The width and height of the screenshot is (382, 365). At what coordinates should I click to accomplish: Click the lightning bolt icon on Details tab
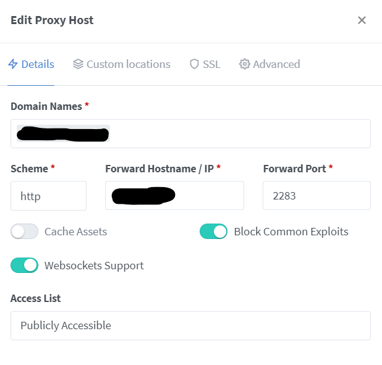coord(13,64)
